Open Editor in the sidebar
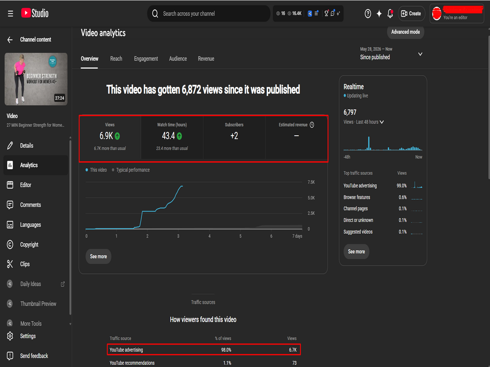The width and height of the screenshot is (490, 367). [x=35, y=185]
